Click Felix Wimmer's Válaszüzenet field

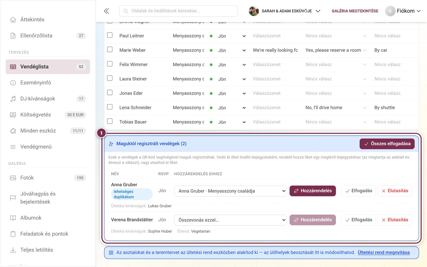point(276,65)
